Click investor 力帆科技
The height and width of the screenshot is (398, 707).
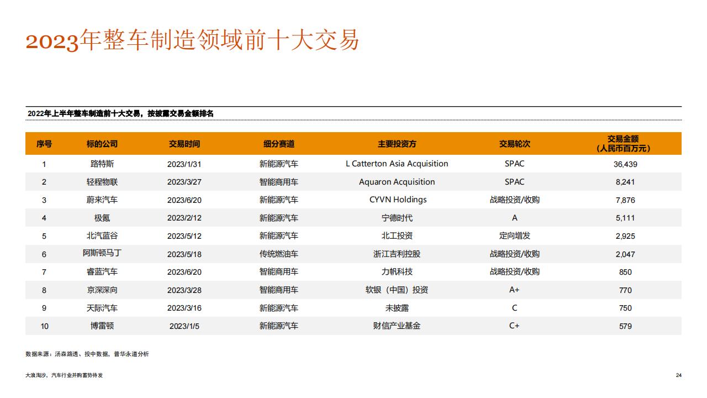coord(397,271)
